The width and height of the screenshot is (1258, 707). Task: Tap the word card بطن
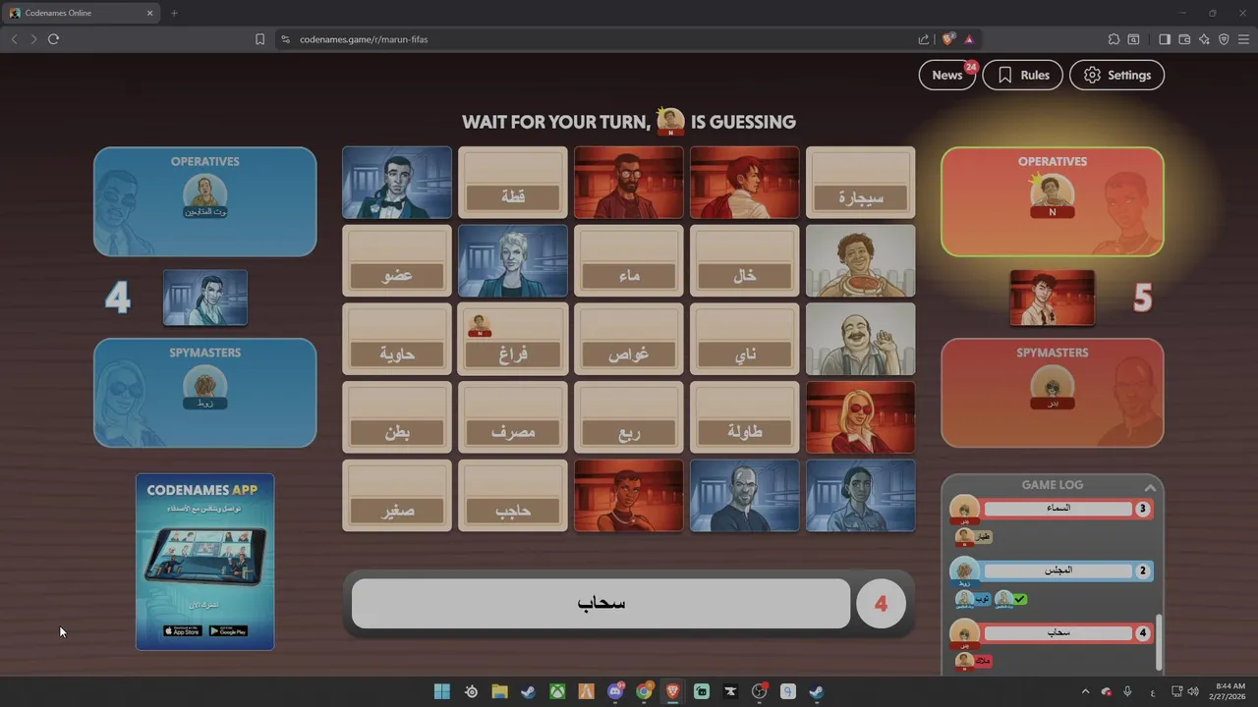pos(397,417)
